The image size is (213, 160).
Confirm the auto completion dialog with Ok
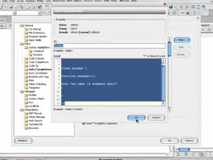tap(136, 117)
